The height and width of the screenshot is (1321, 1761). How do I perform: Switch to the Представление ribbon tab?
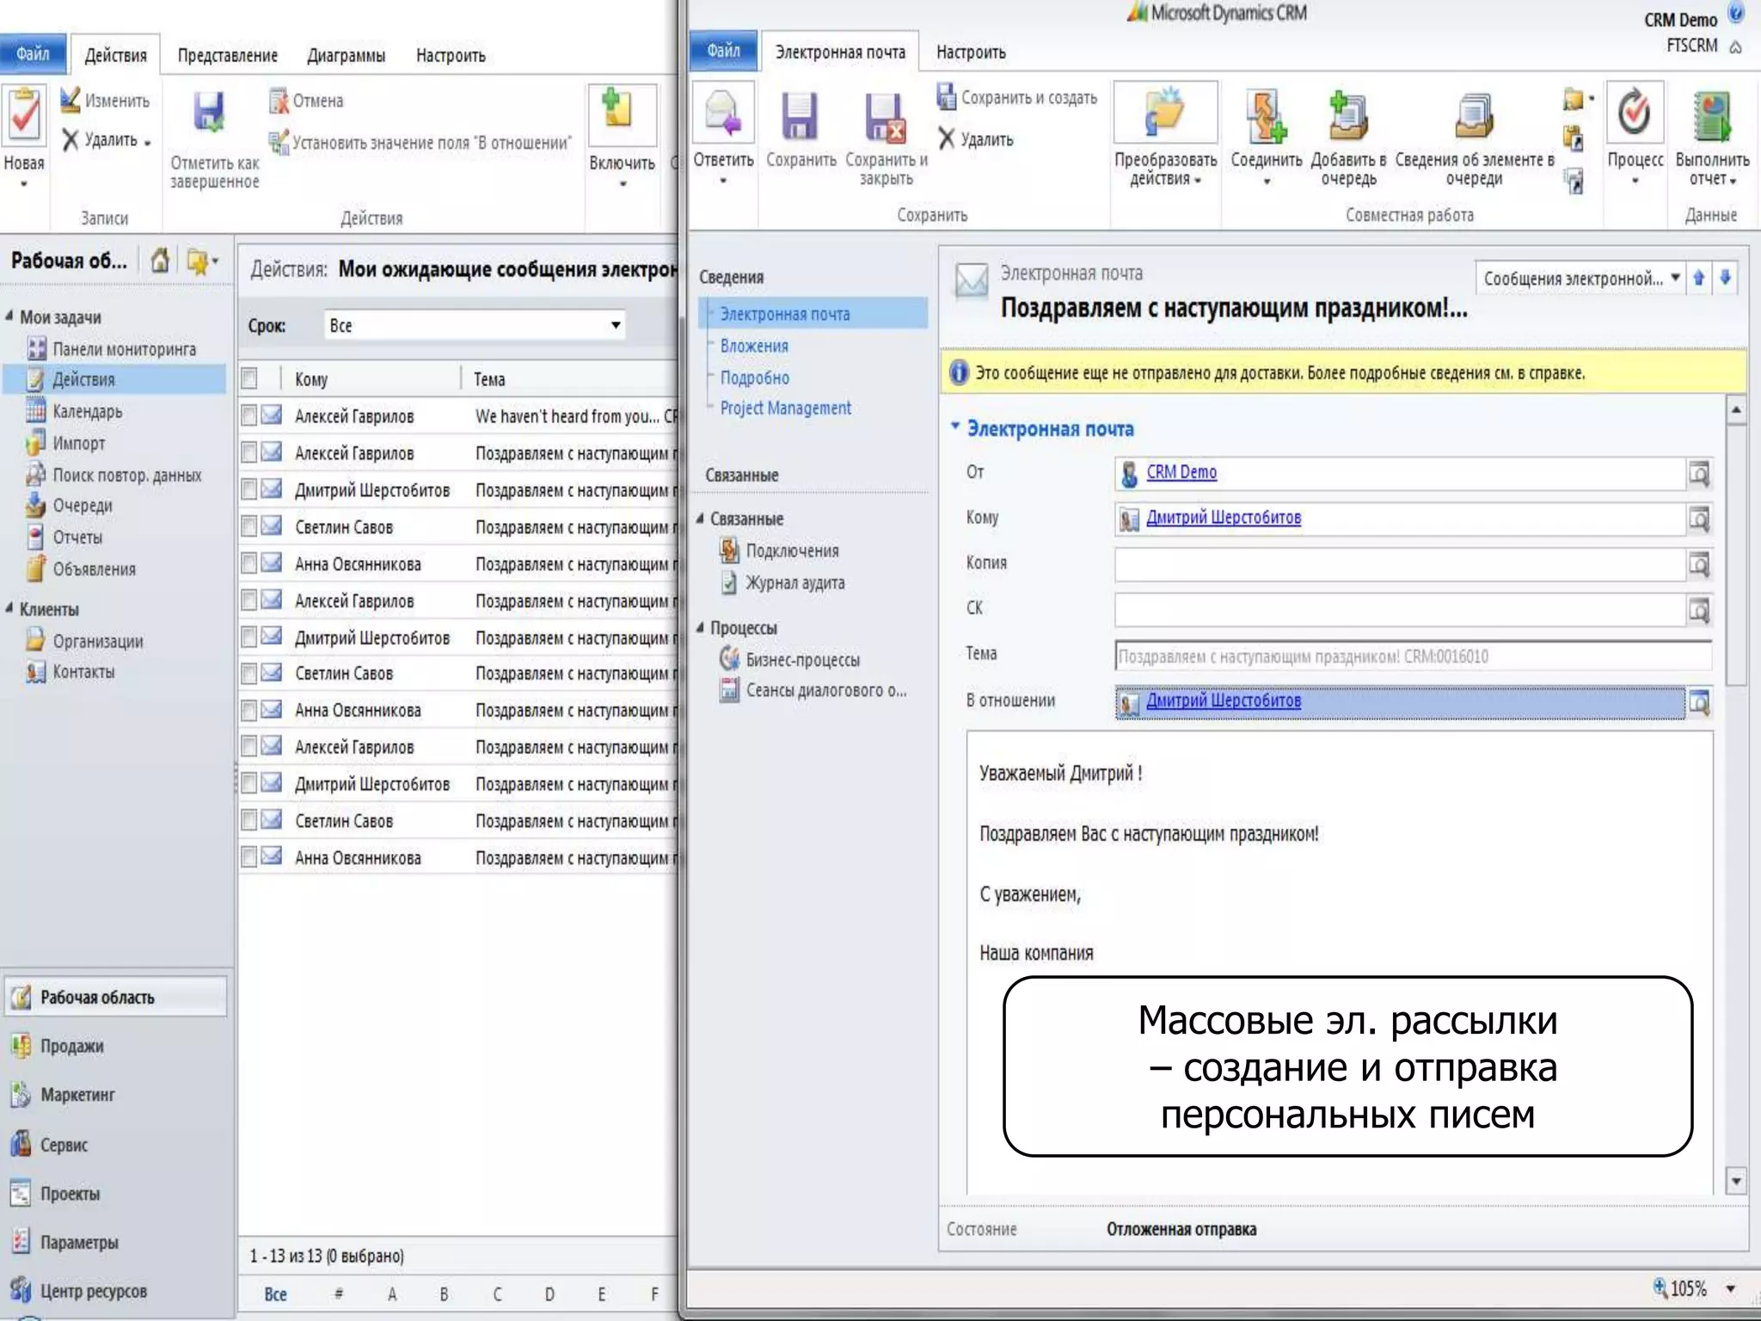coord(227,56)
